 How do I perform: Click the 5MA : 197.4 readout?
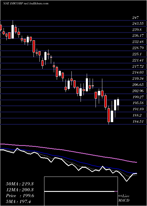(18, 201)
